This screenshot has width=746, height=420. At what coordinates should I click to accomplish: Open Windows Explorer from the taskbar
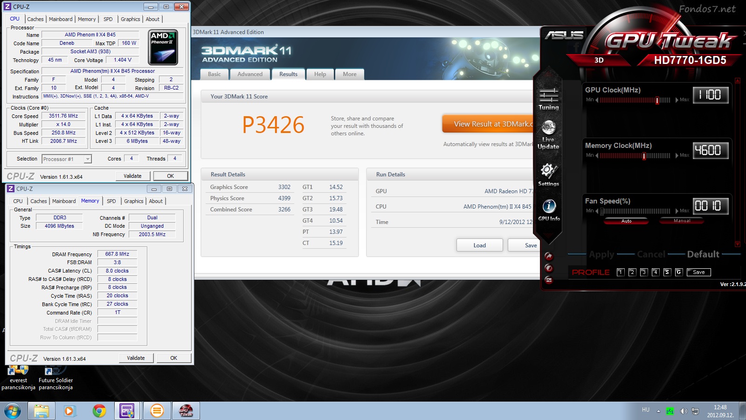click(41, 411)
